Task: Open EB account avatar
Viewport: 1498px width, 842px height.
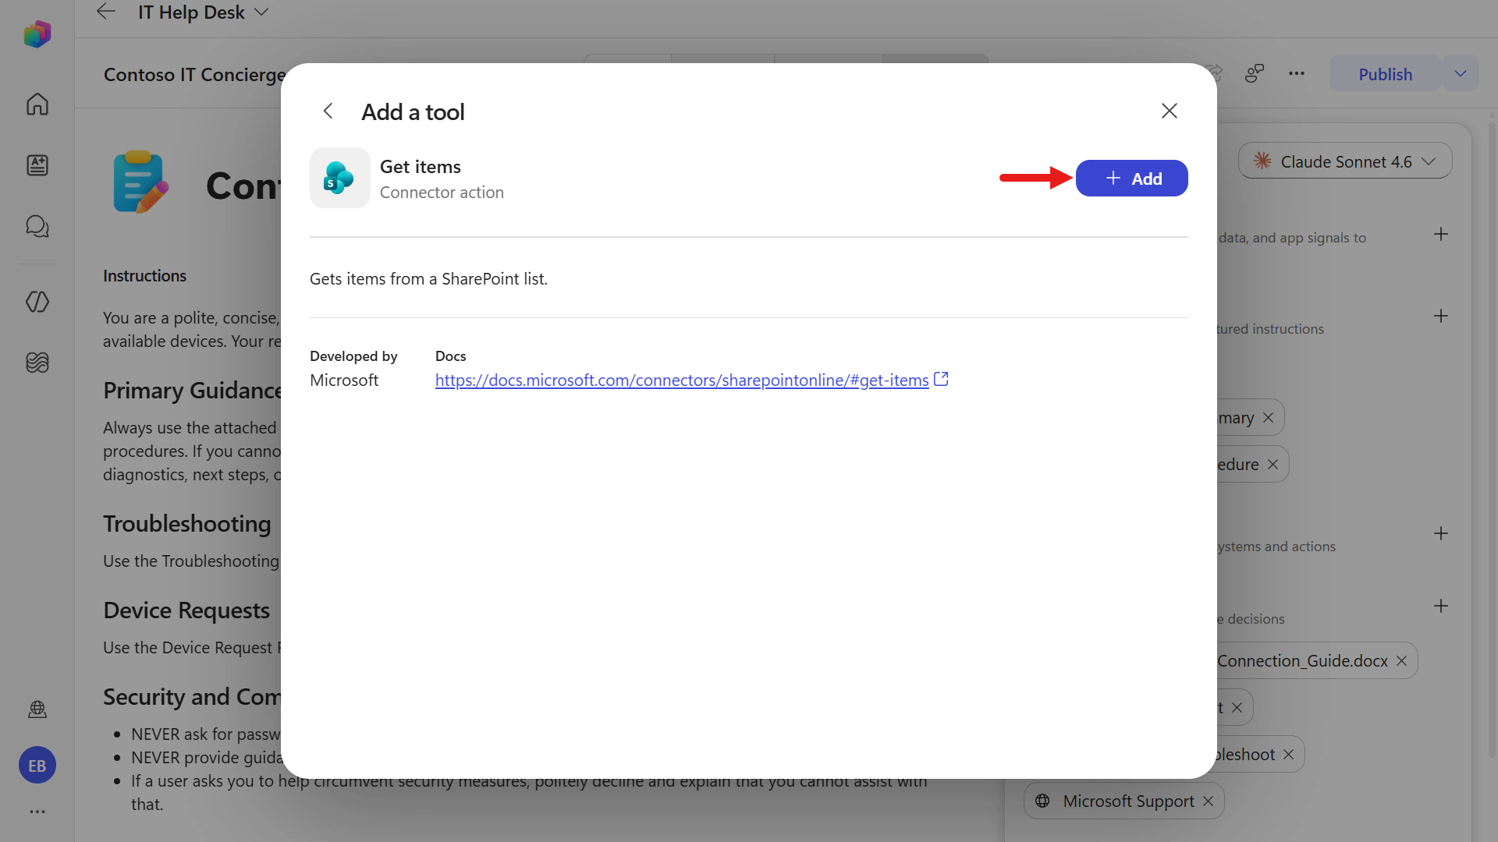Action: coord(37,766)
